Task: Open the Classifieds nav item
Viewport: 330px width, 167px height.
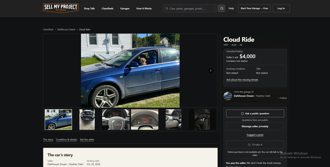Action: click(x=107, y=8)
